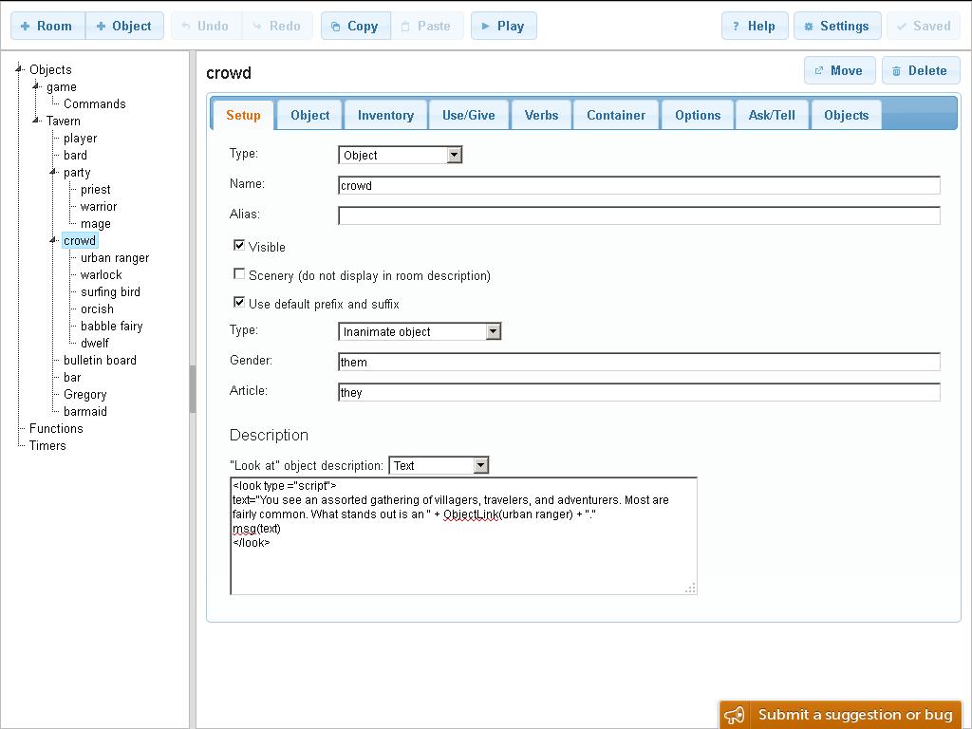Switch to the Inventory tab
Viewport: 972px width, 729px height.
[385, 115]
